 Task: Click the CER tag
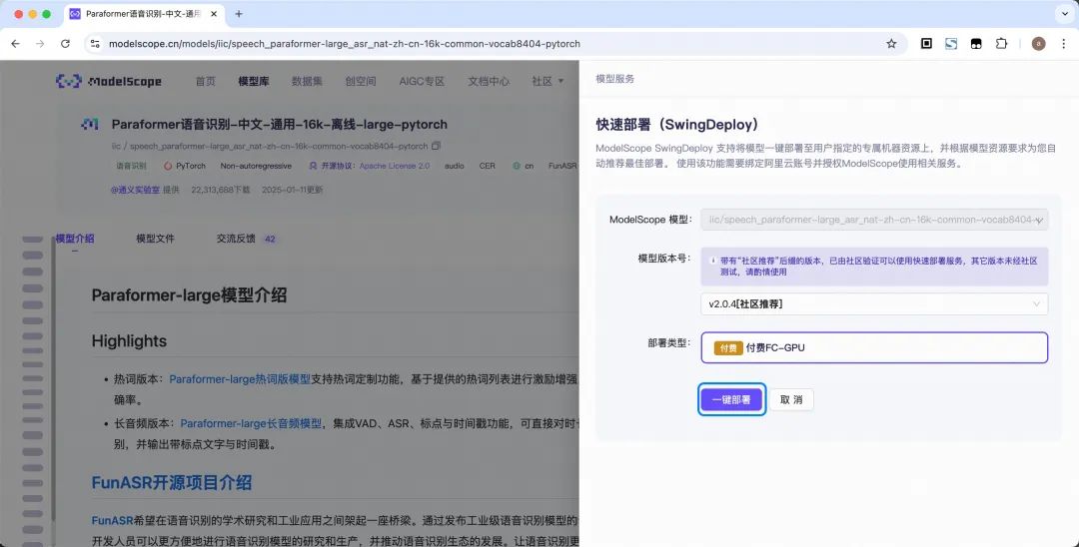(488, 166)
